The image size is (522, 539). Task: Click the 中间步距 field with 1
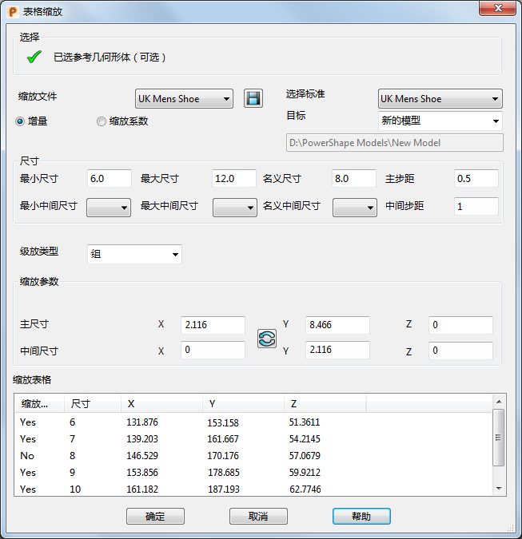coord(476,206)
